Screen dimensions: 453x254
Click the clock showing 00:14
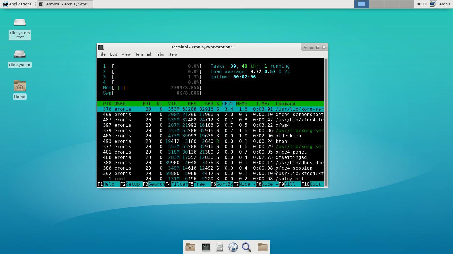[422, 4]
